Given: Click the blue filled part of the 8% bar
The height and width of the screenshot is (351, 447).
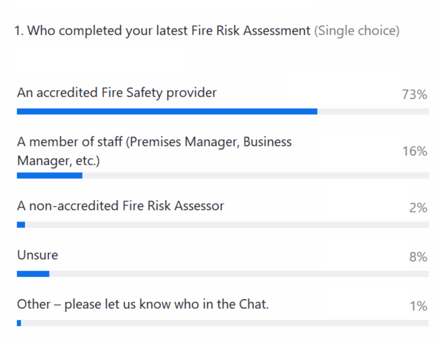Looking at the screenshot, I should click(x=33, y=274).
